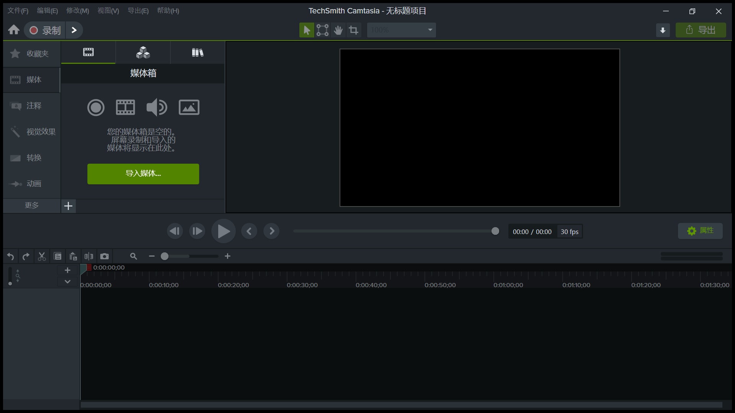
Task: Click the image icon in media bin
Action: 189,107
